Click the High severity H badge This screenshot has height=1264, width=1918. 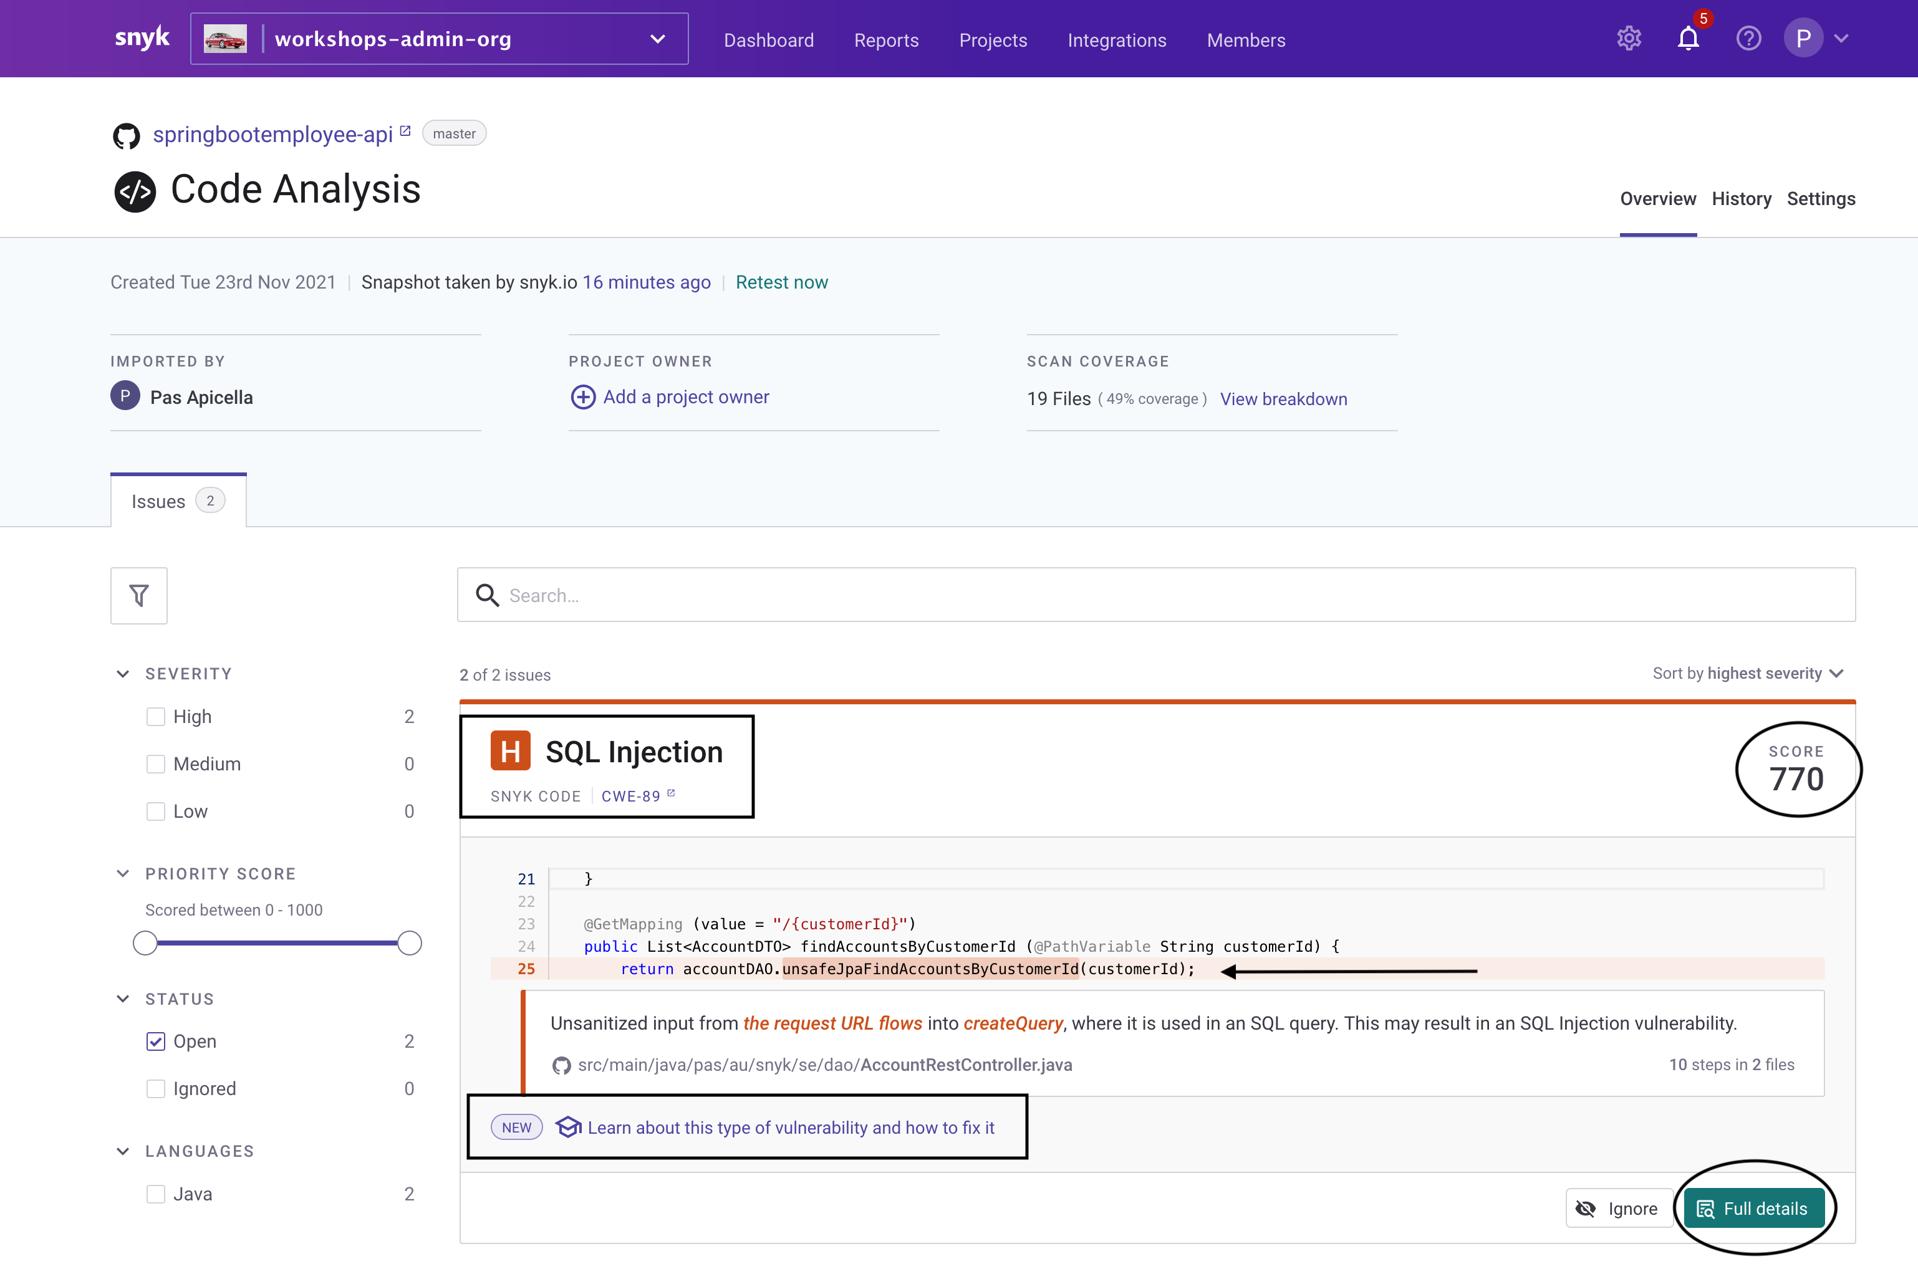(510, 750)
